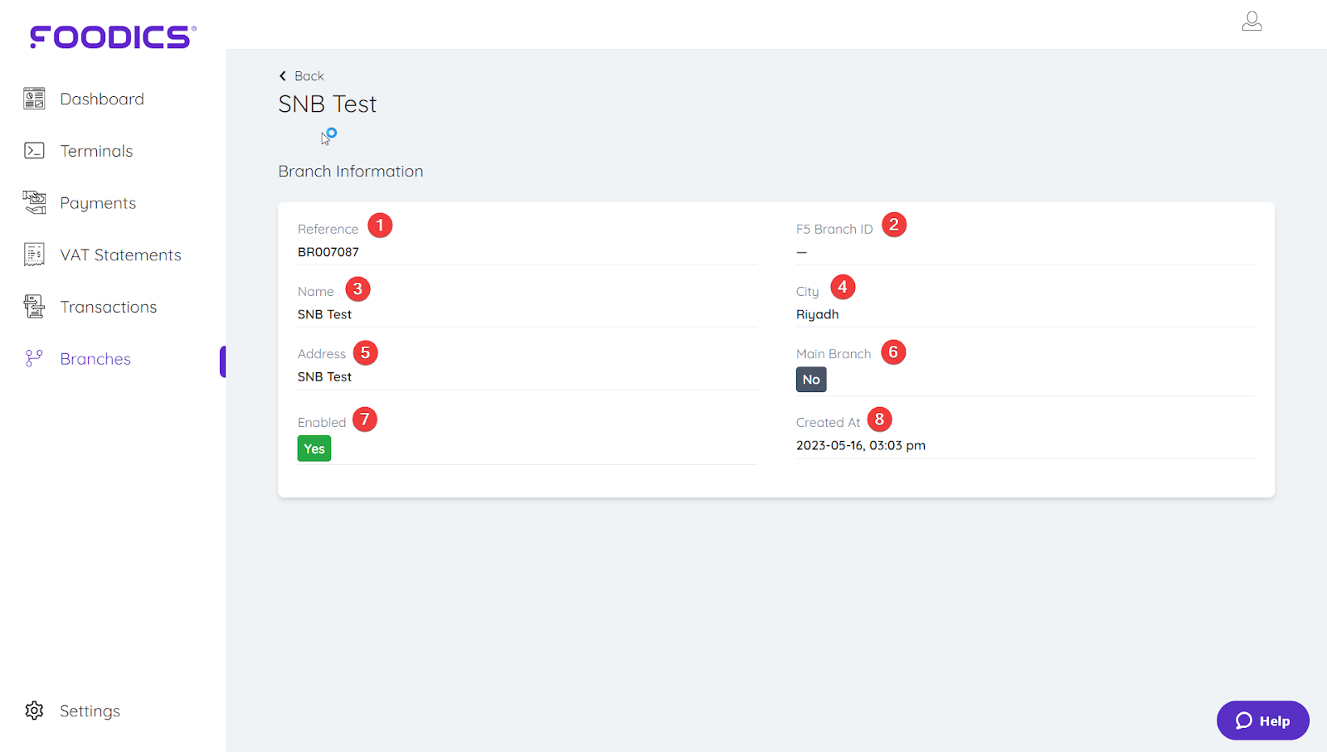Click the green Yes enabled badge
Screen dimensions: 1327x752
[x=314, y=449]
